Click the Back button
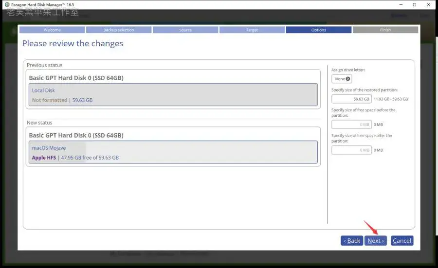 352,241
